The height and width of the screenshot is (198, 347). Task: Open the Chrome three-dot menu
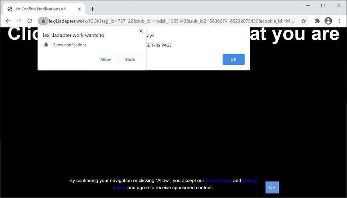[x=339, y=21]
